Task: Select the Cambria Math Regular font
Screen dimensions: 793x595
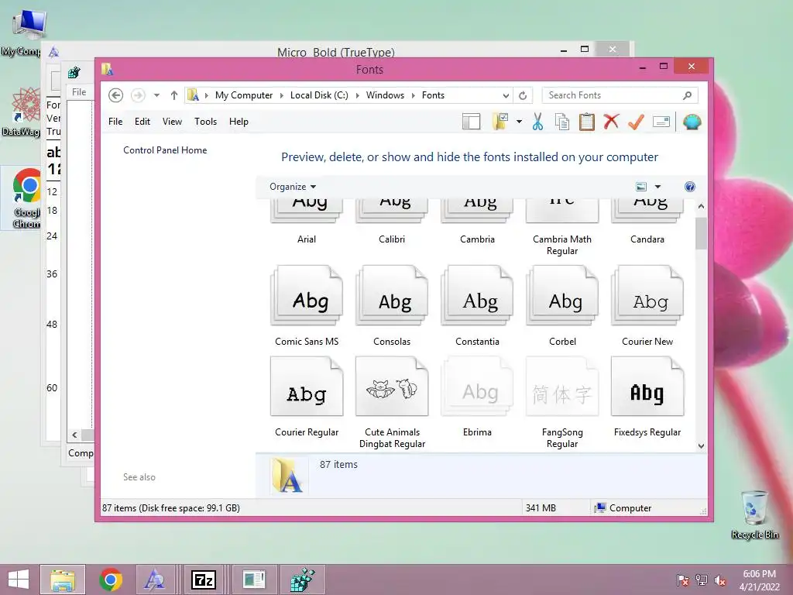Action: (x=562, y=227)
